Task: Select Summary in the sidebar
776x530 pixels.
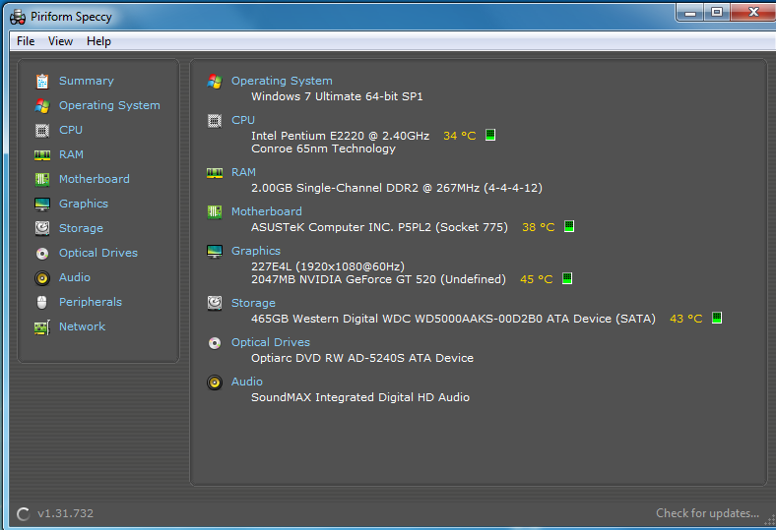Action: [x=86, y=81]
